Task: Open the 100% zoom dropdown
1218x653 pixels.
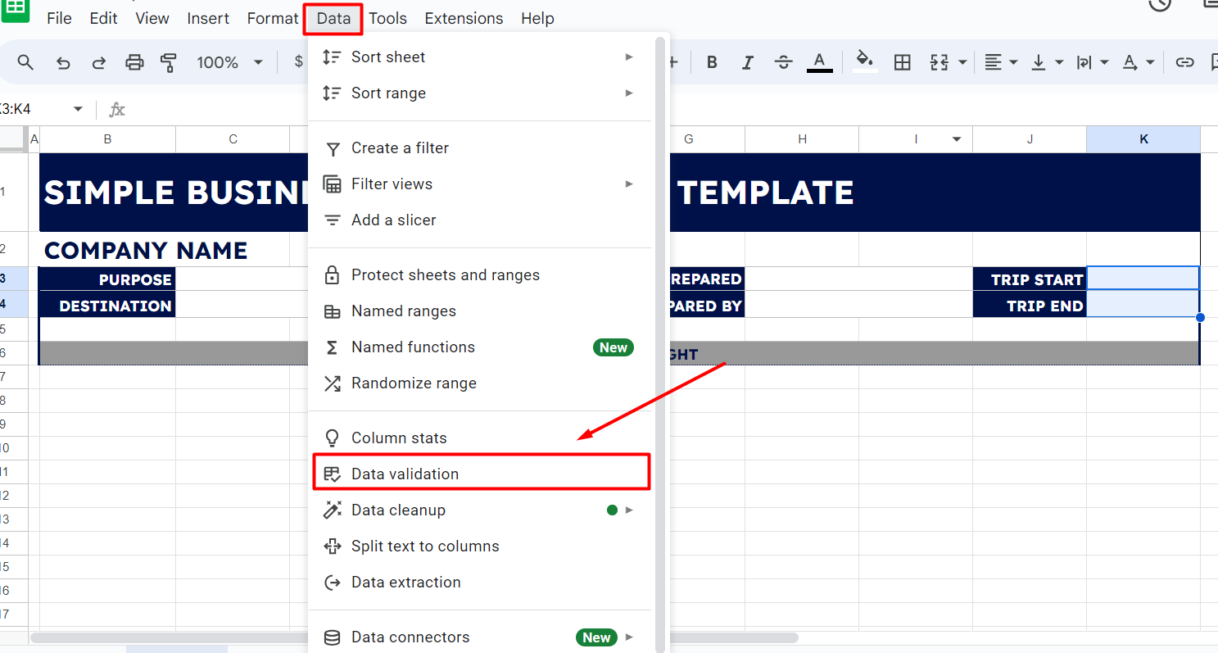Action: click(229, 62)
